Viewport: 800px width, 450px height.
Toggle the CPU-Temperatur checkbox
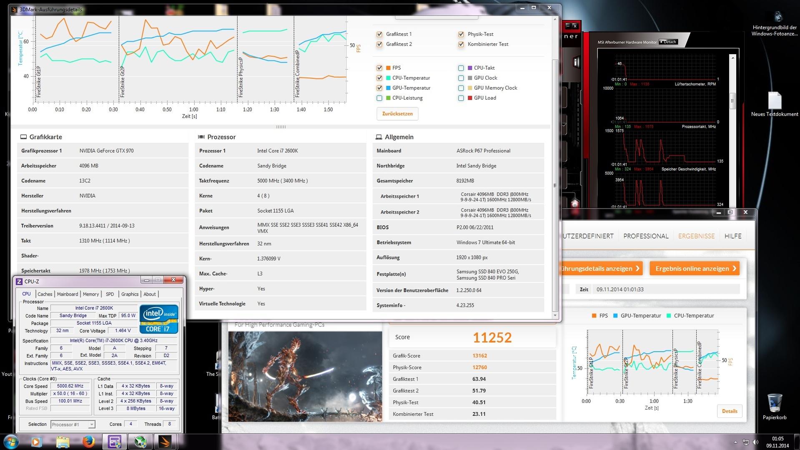point(379,78)
